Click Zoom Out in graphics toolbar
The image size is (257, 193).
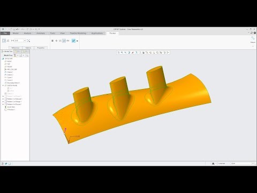pos(125,53)
